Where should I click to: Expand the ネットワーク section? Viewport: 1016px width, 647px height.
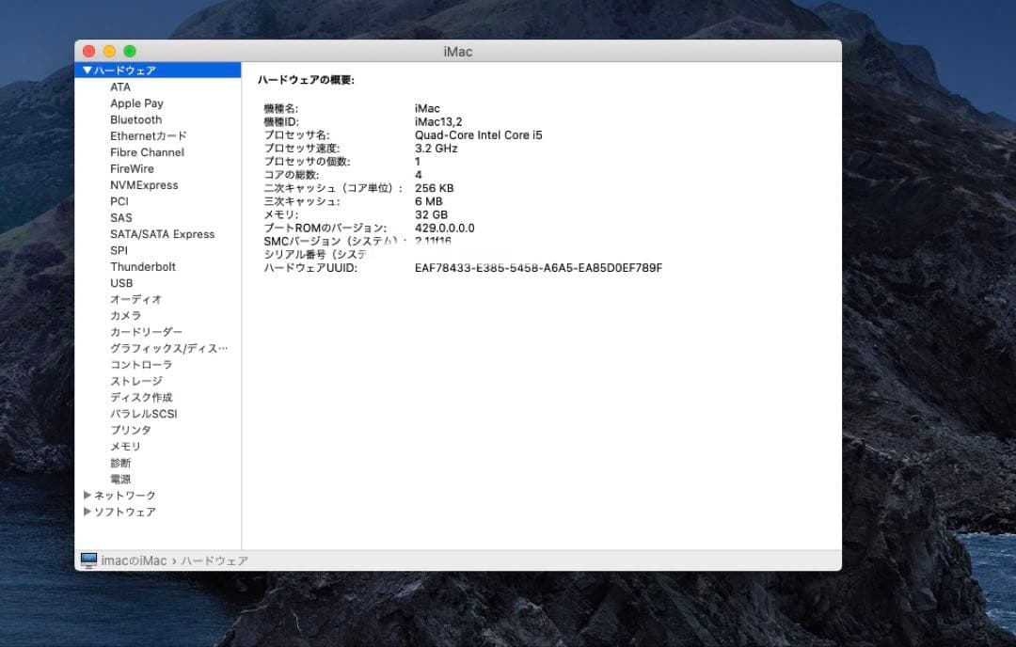coord(87,495)
